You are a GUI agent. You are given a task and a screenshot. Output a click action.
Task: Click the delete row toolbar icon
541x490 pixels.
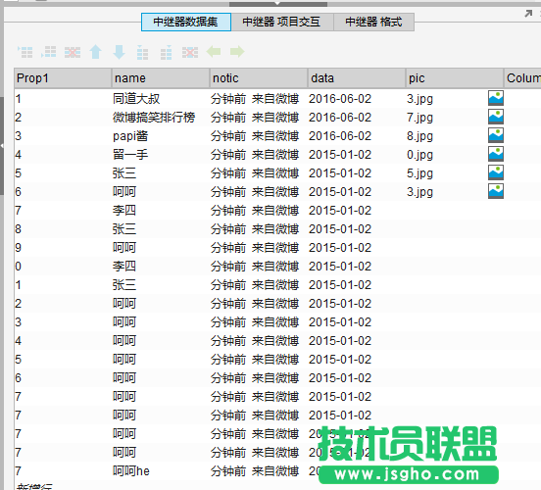click(x=73, y=52)
